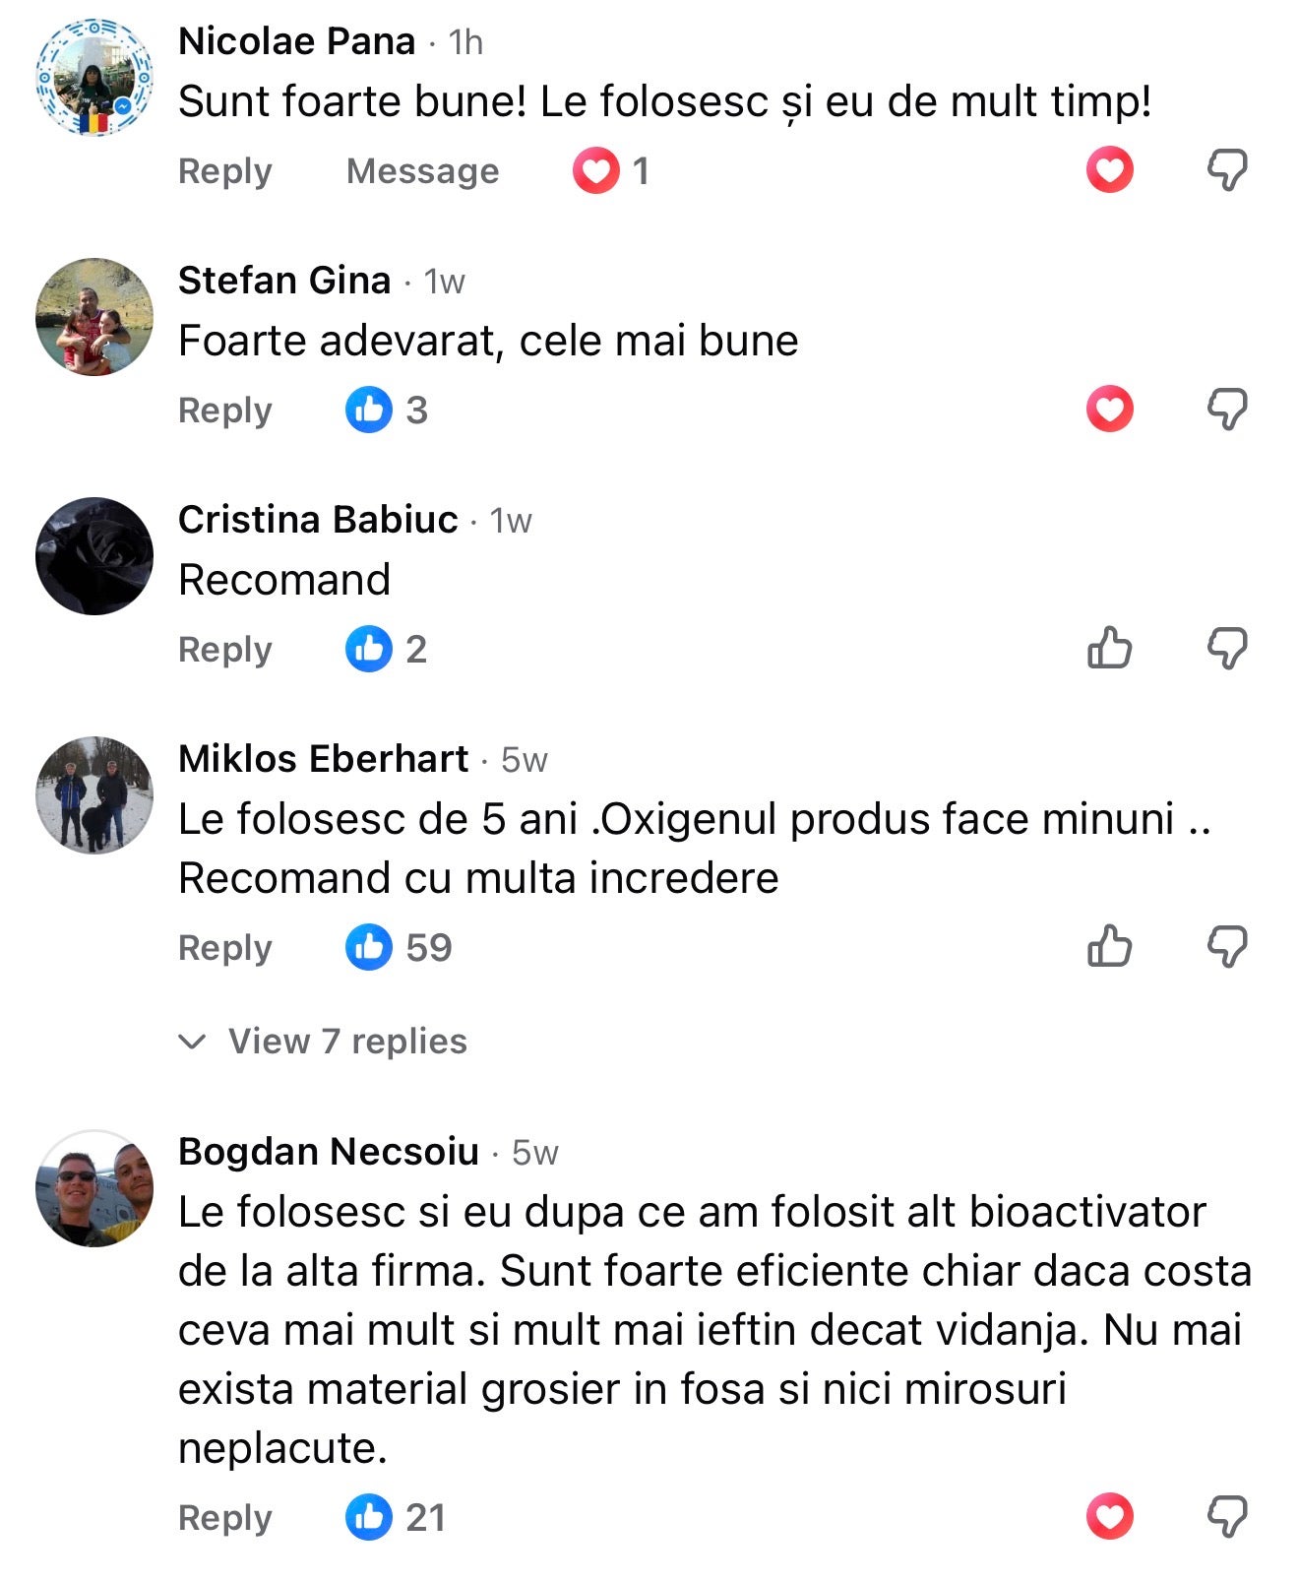Like Cristina Babiuc's comment with thumbs-up

point(1109,649)
